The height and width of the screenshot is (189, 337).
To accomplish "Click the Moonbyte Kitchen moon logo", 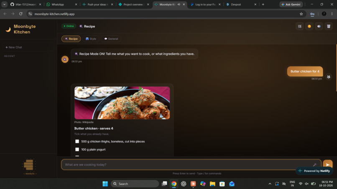I will coord(8,29).
